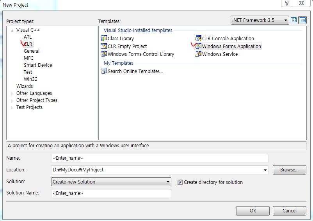
Task: Select Wizards project type
Action: tap(24, 86)
